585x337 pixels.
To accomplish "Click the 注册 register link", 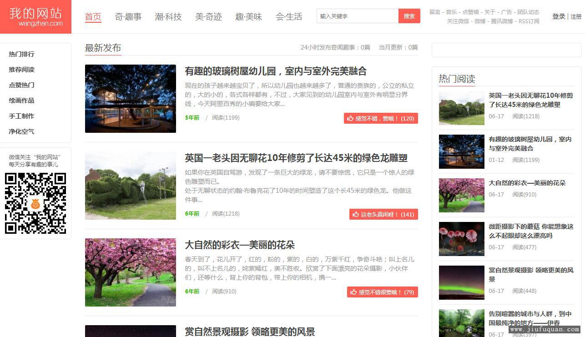I will point(576,16).
